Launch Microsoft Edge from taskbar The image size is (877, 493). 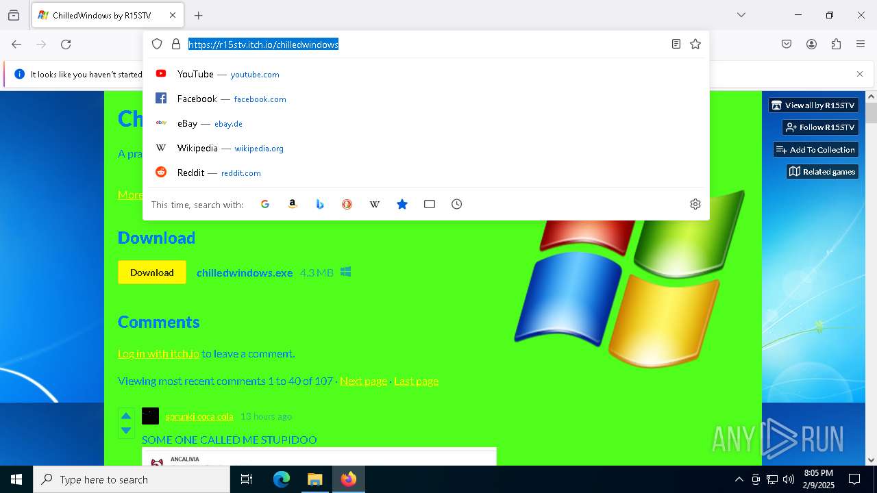[x=282, y=479]
